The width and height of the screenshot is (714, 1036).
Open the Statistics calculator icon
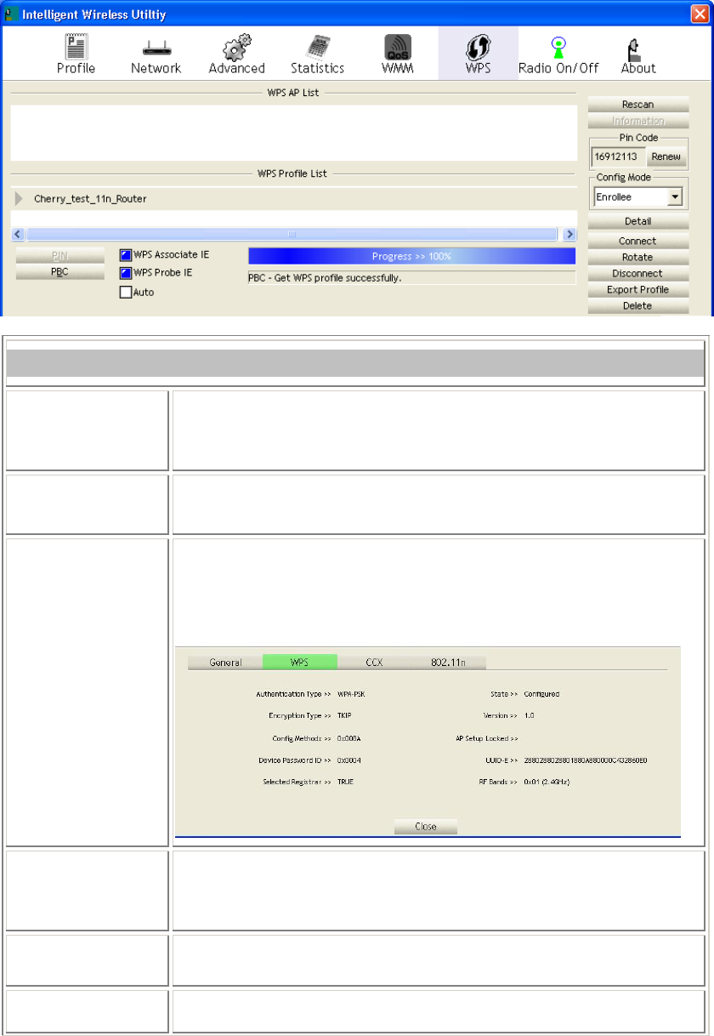pyautogui.click(x=317, y=47)
